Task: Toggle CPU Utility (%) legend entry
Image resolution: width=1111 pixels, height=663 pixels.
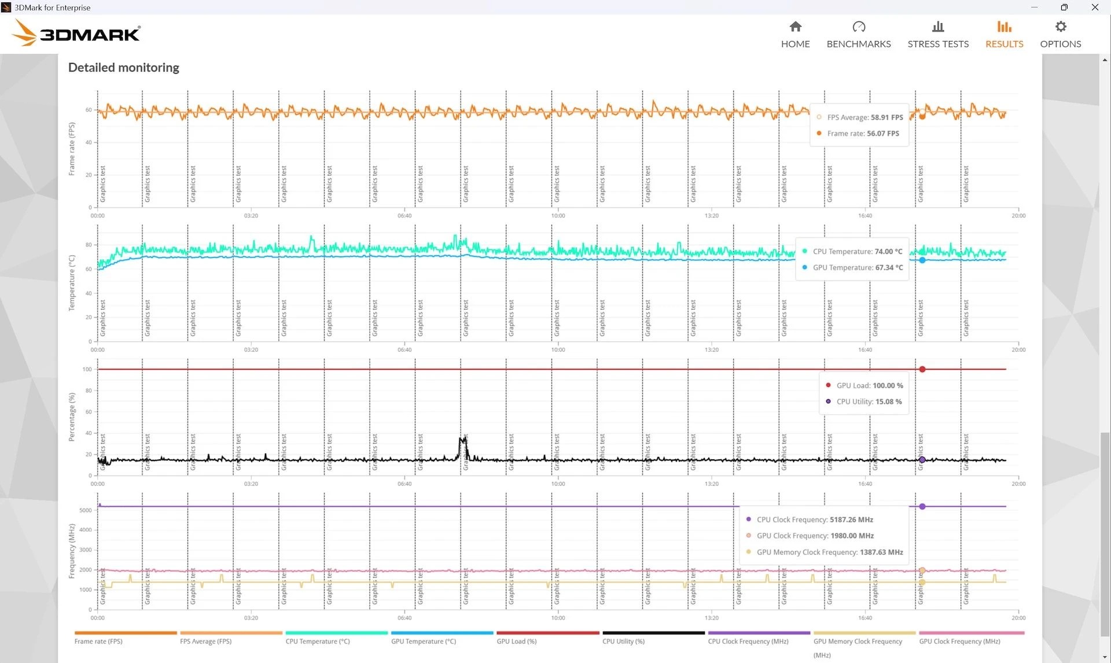Action: point(623,641)
